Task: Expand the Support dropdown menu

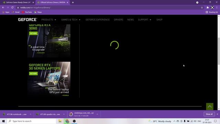Action: tap(145, 20)
